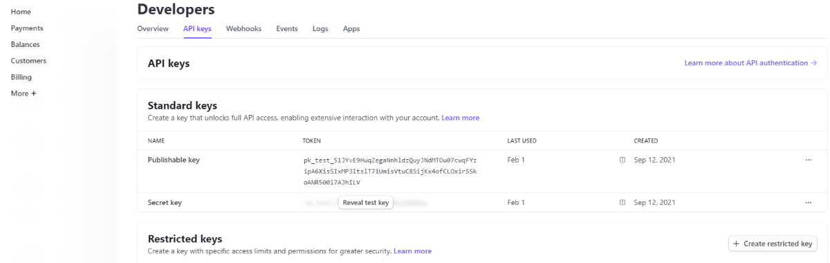Viewport: 830px width, 263px height.
Task: Click the info icon beside Publishable key date
Action: (622, 160)
